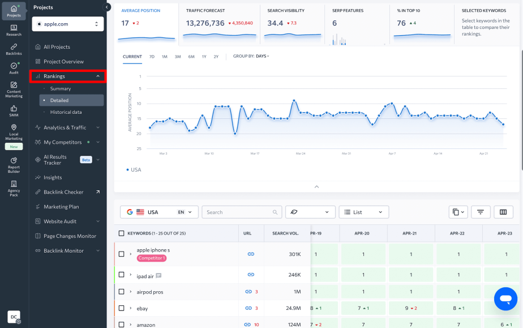Open the Audit section from the sidebar
Screen dimensions: 523x328
pyautogui.click(x=13, y=69)
